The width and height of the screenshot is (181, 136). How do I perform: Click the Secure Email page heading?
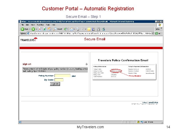coord(95,39)
